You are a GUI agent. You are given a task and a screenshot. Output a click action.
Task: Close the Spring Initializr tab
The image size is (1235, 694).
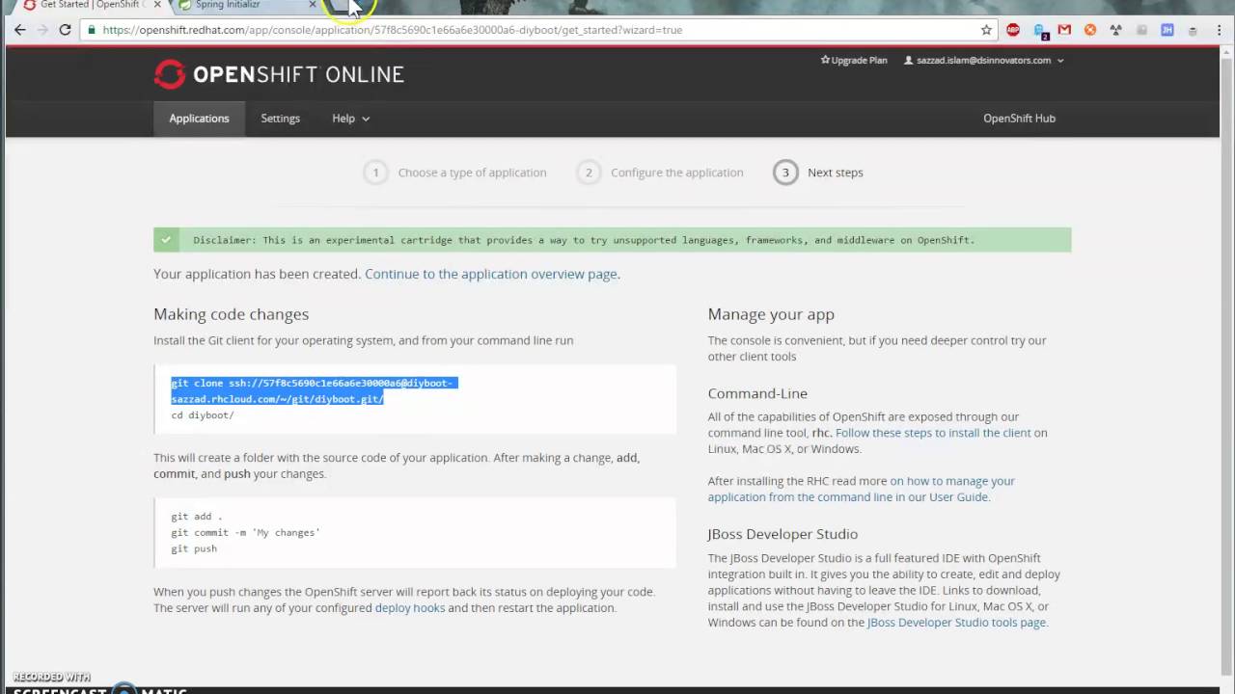[x=313, y=5]
